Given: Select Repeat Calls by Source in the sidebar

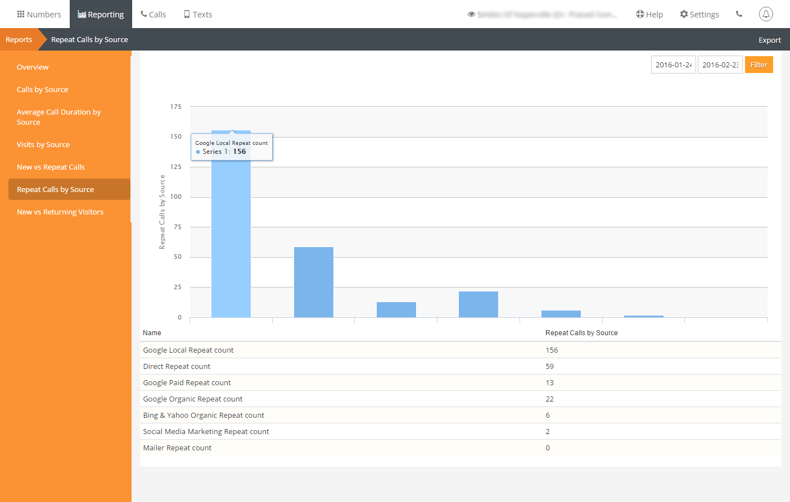Looking at the screenshot, I should (x=69, y=189).
